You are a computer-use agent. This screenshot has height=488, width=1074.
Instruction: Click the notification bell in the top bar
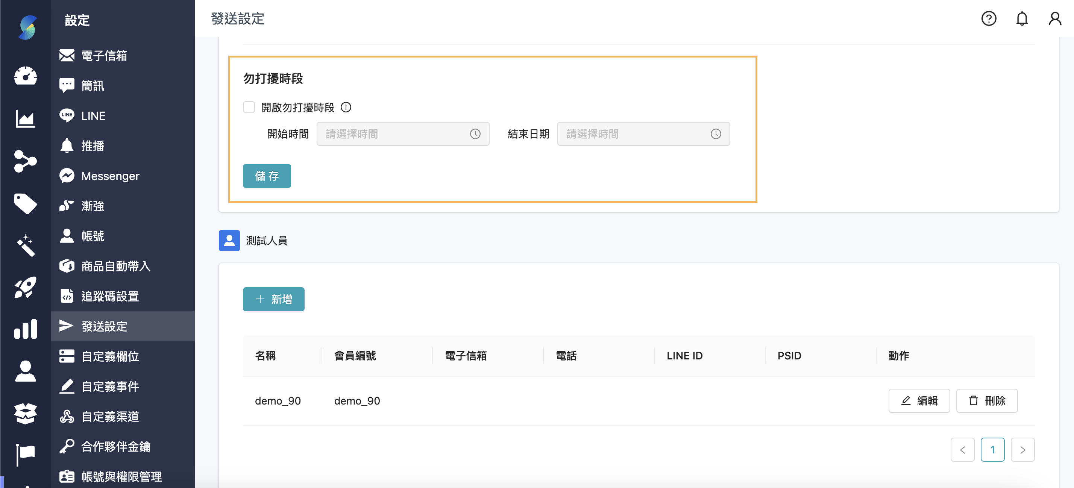point(1021,19)
